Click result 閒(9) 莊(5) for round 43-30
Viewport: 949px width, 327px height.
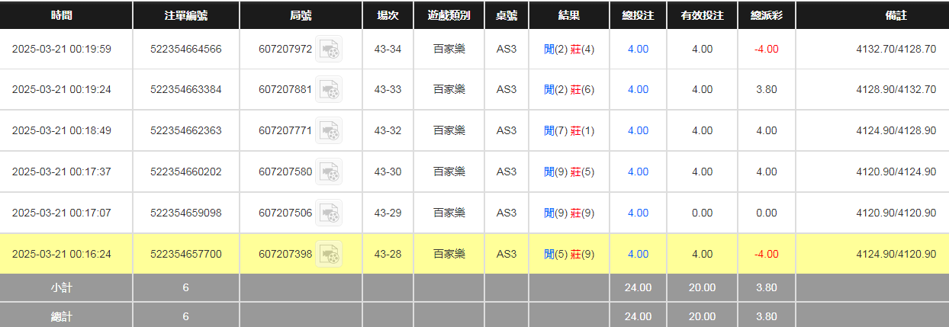(569, 172)
